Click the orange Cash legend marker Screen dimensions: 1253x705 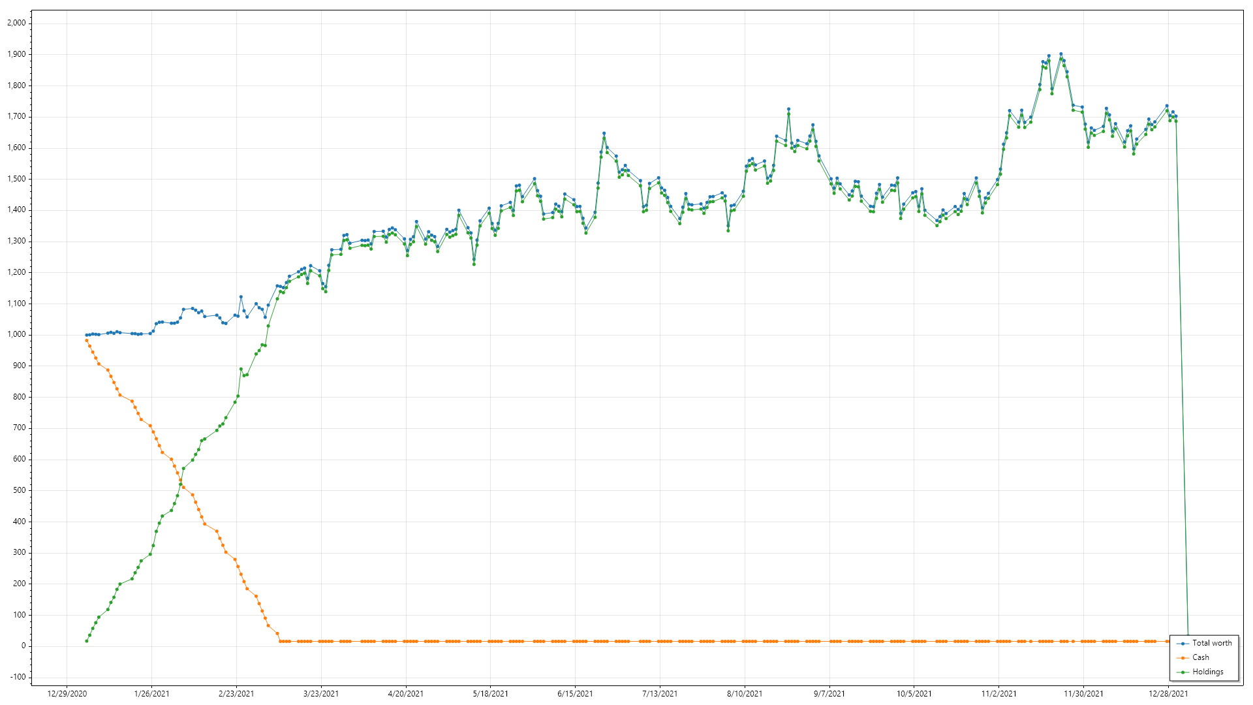point(1183,658)
